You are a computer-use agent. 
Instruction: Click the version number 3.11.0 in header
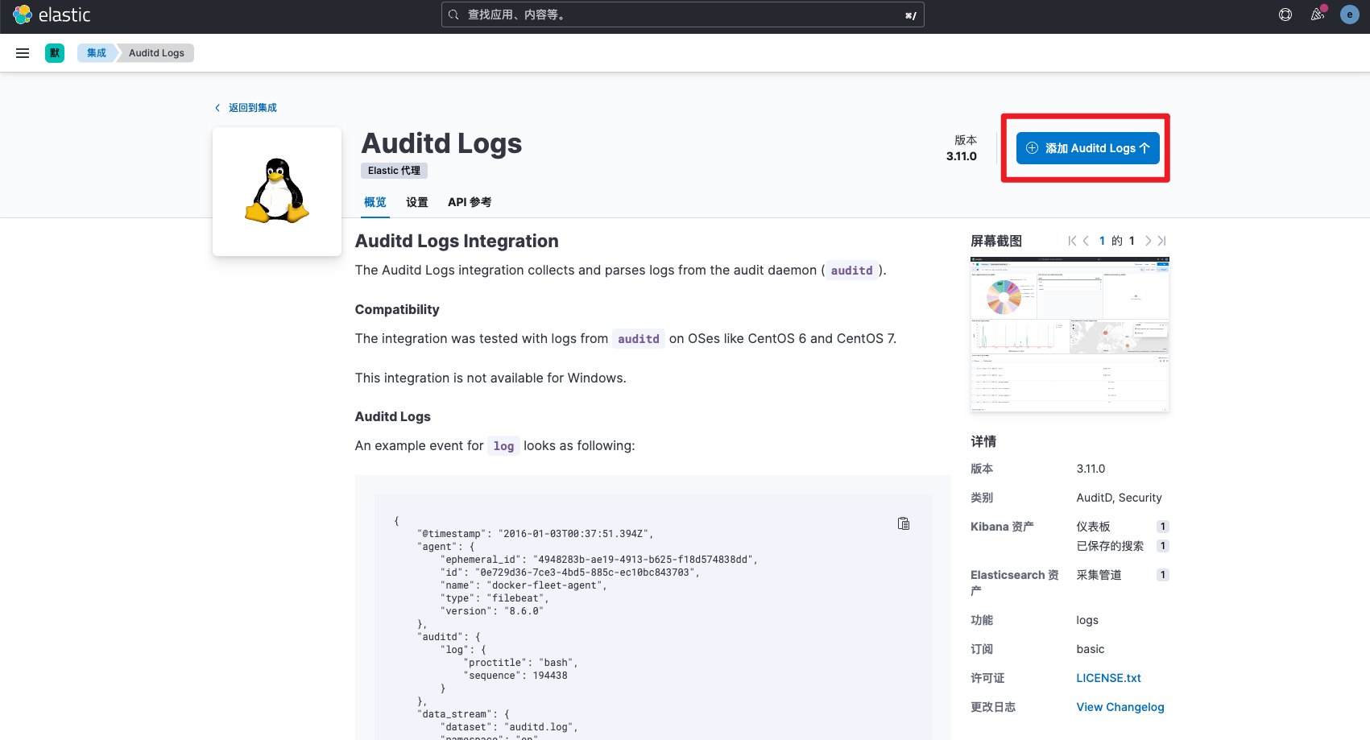962,156
